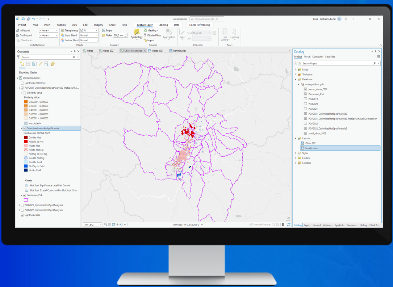393x287 pixels.
Task: Open the Analysis ribbon tab
Action: pos(61,25)
